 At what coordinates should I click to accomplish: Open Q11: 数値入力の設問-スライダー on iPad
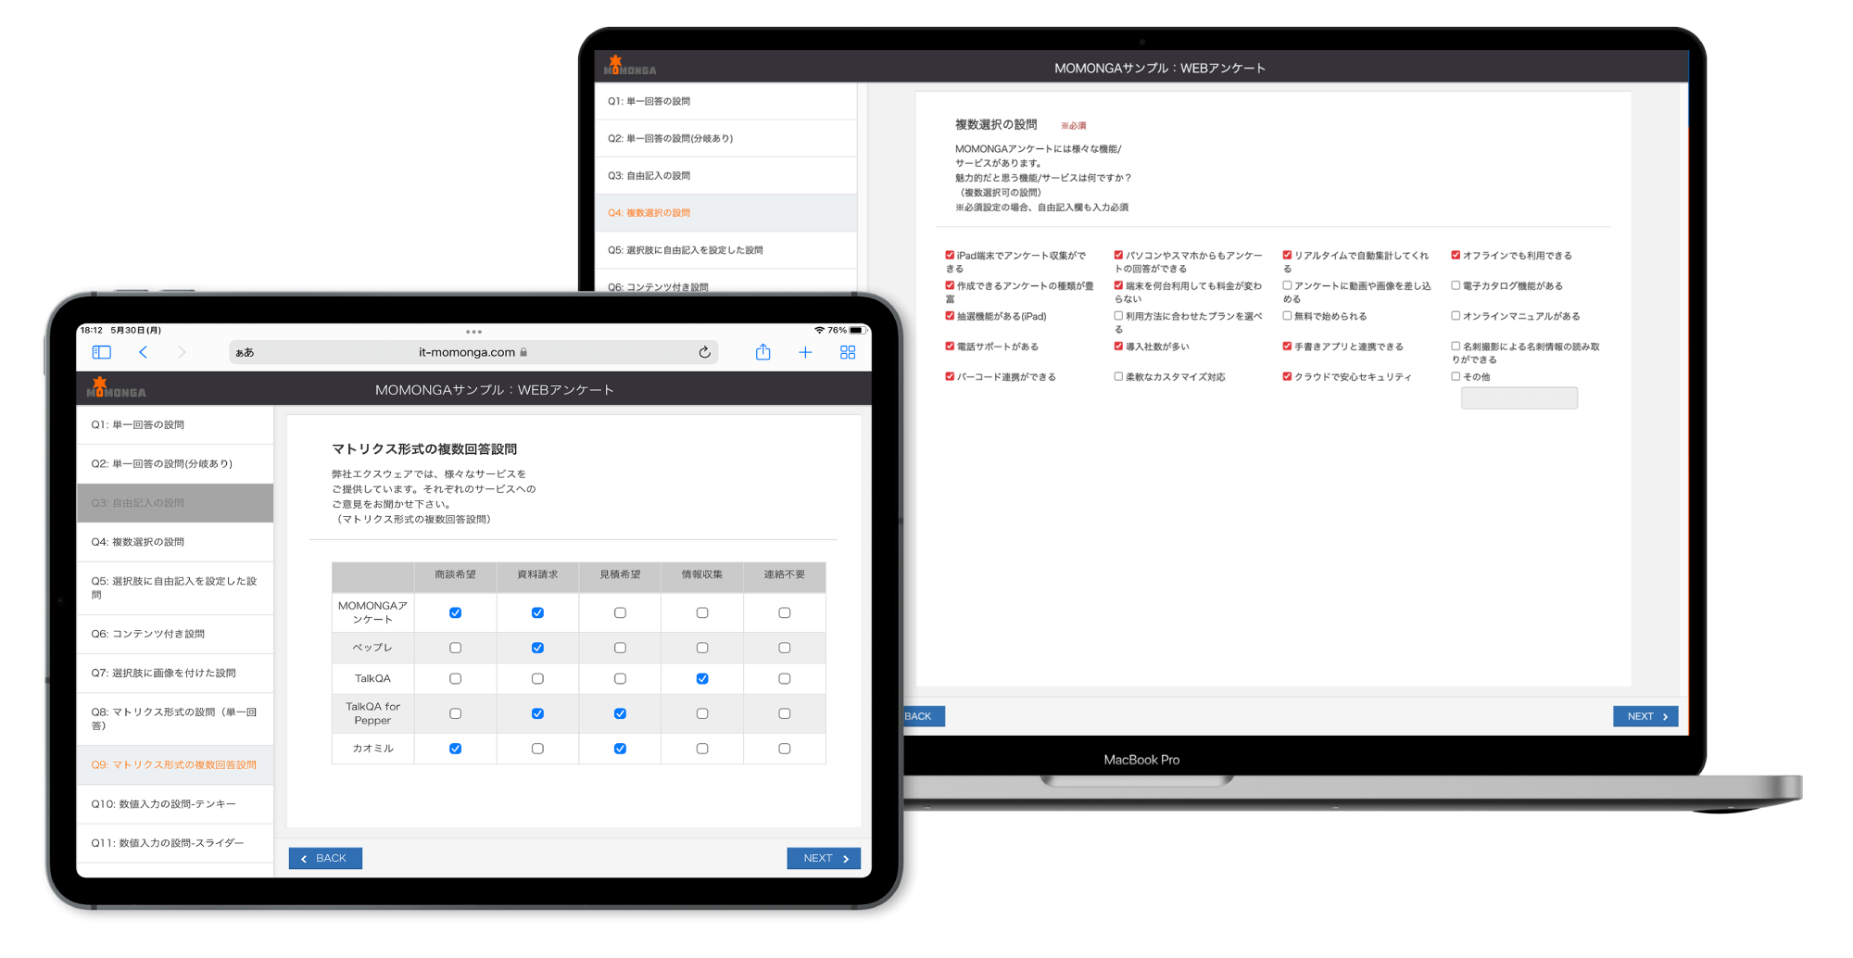point(175,843)
